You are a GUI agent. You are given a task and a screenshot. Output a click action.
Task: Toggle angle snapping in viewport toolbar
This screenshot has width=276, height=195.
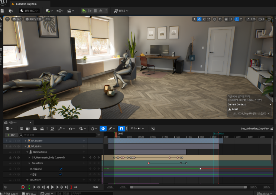[237, 19]
